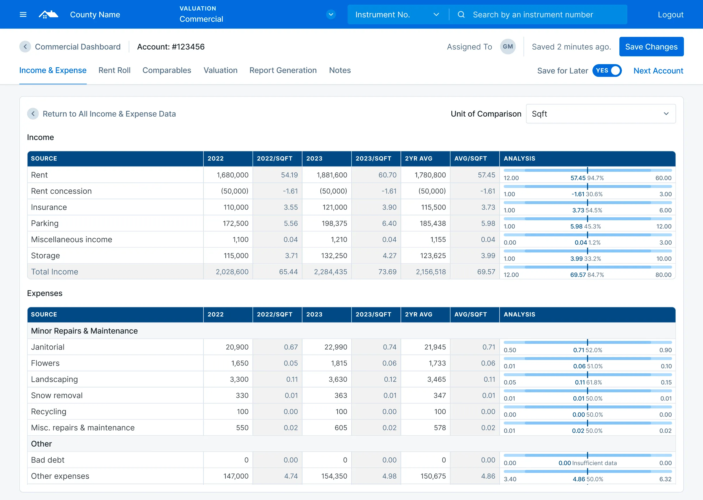Click the Janitorial analysis bar marker
The height and width of the screenshot is (500, 703).
[588, 342]
